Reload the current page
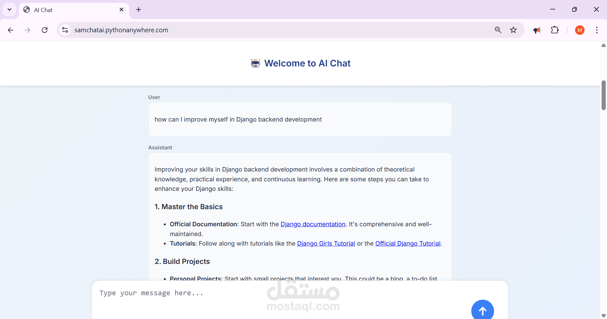 (45, 30)
